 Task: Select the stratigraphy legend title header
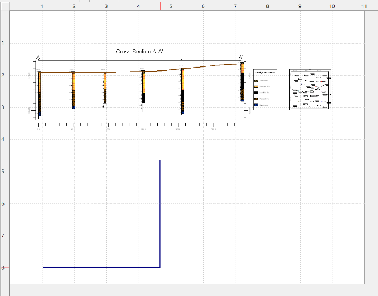click(265, 73)
